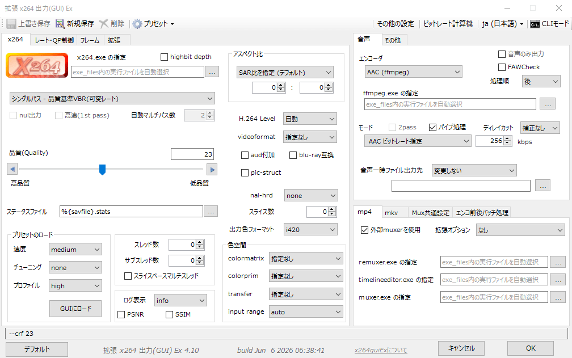Click キャンセル button
This screenshot has width=572, height=358.
(x=461, y=348)
